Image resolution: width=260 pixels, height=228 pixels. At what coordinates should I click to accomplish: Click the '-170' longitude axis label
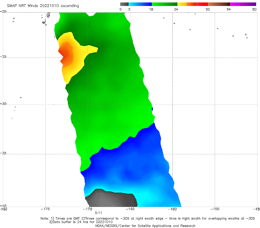(x=88, y=209)
